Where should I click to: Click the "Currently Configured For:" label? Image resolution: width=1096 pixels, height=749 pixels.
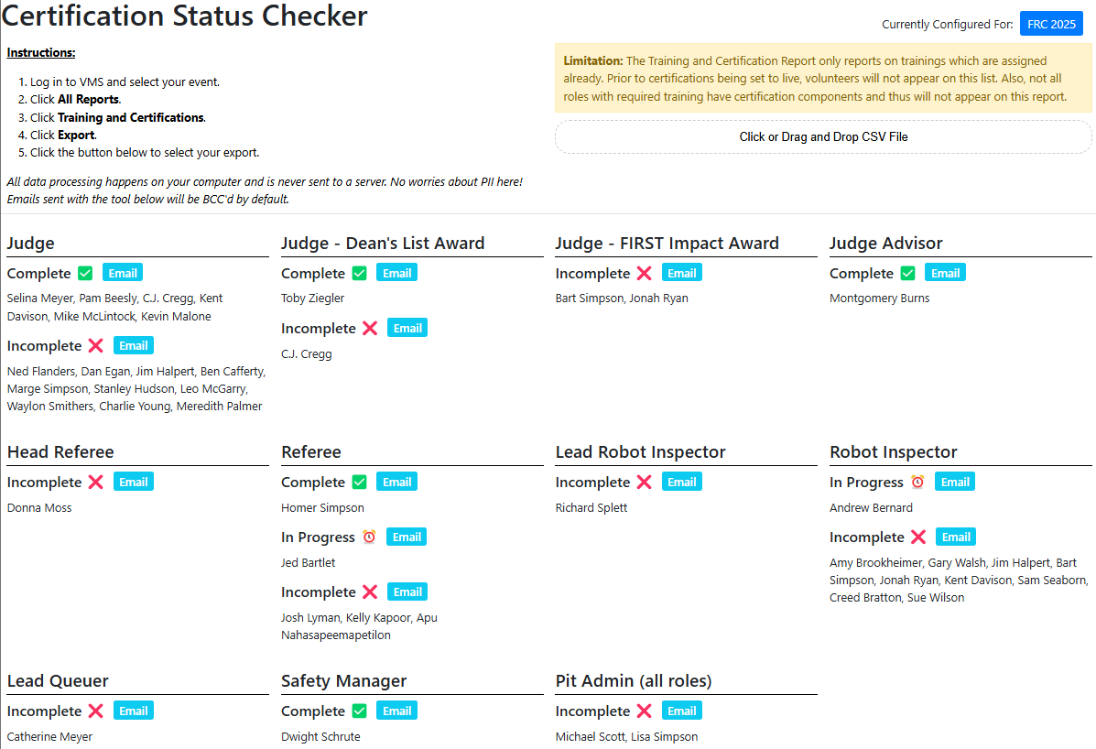[x=947, y=25]
